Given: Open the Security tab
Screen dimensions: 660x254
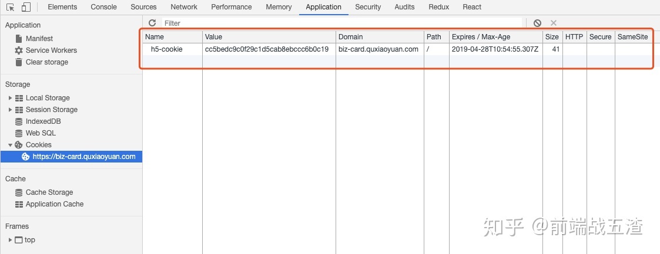Looking at the screenshot, I should pos(368,7).
